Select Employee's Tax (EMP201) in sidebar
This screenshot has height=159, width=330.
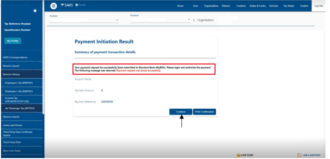click(x=19, y=83)
